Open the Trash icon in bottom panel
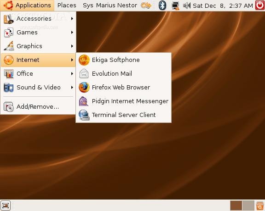Viewport: 265px width, 211px height. coord(260,205)
